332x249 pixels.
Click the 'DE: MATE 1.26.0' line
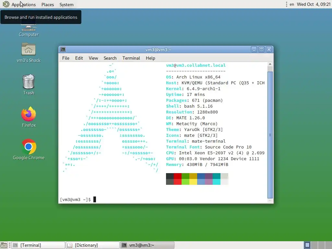(x=185, y=118)
